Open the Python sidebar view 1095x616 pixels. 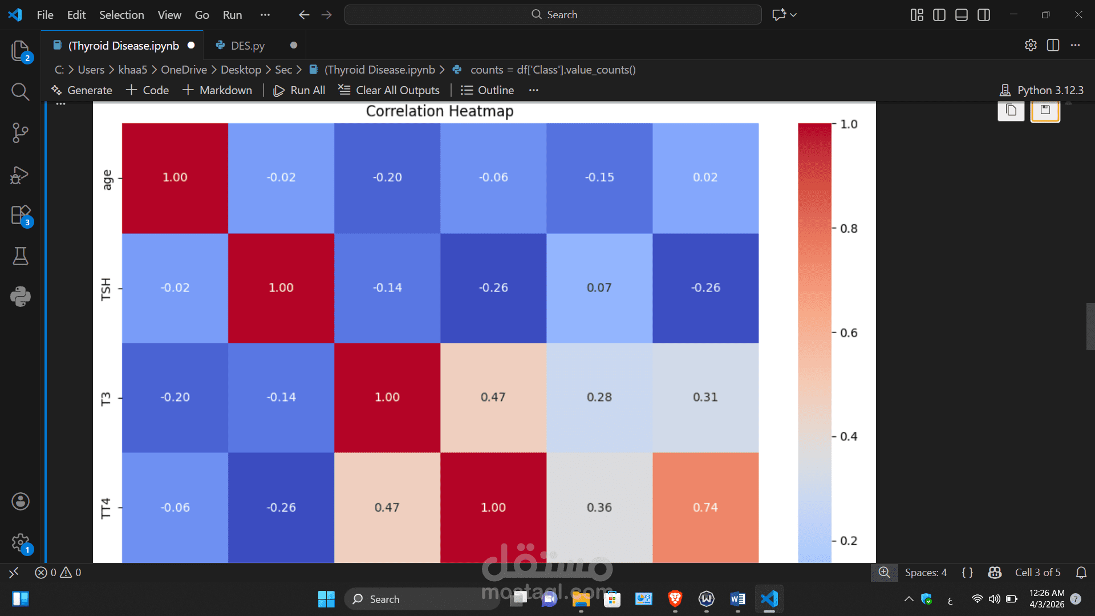(x=21, y=297)
